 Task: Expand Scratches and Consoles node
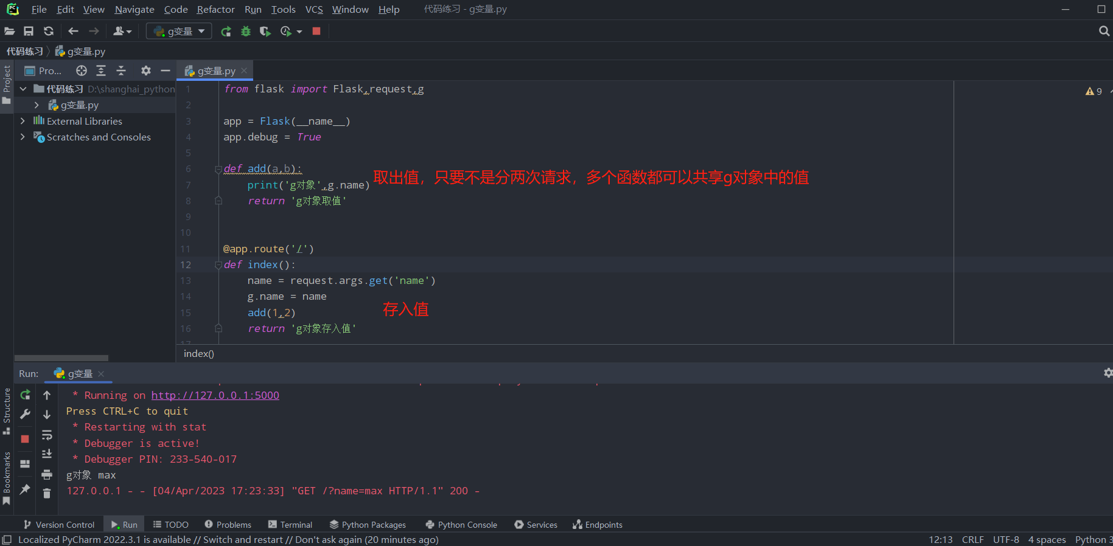(x=23, y=137)
